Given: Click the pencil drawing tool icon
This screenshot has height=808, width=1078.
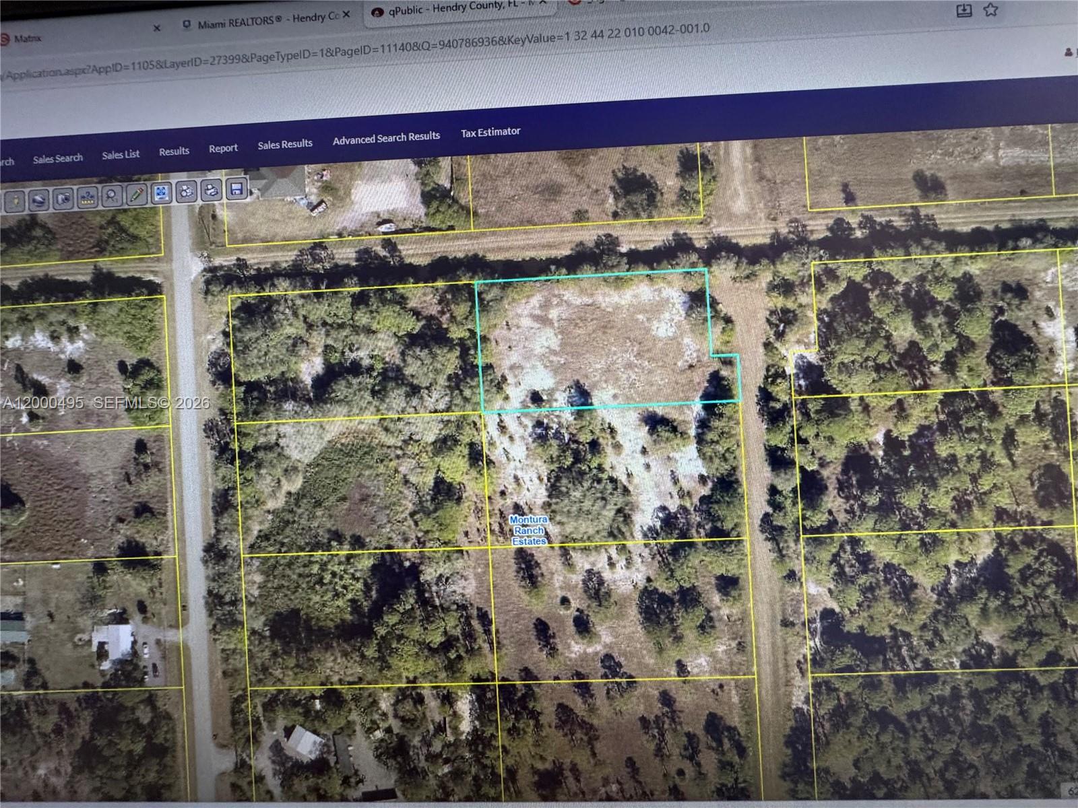Looking at the screenshot, I should 136,195.
